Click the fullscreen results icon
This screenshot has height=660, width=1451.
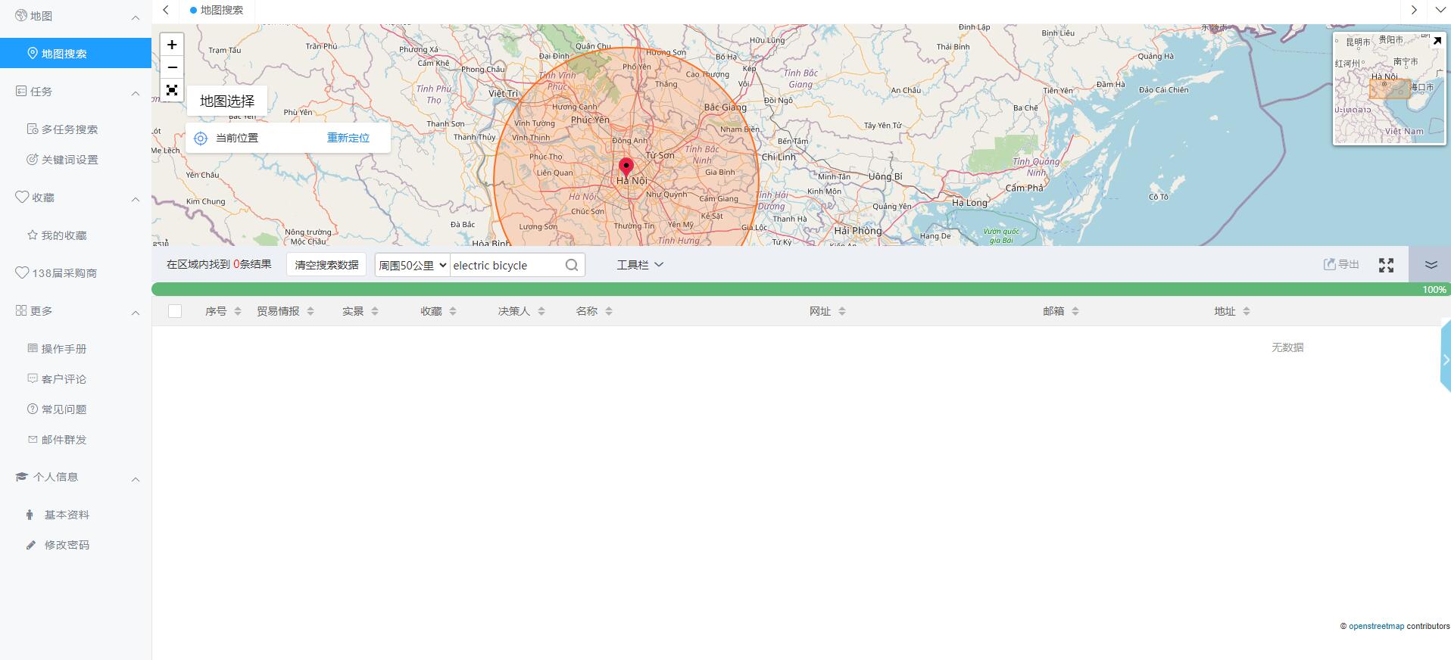1386,265
